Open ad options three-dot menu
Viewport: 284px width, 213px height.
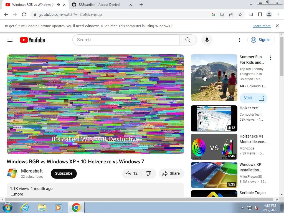click(x=271, y=58)
